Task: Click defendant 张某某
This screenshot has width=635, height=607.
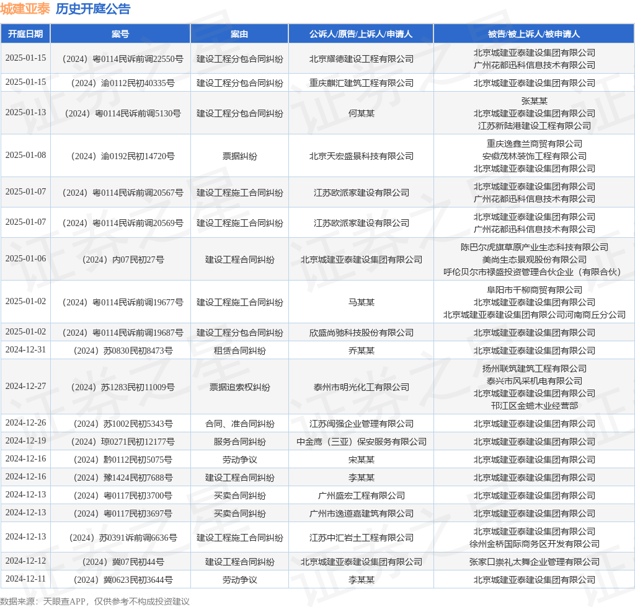Action: pos(534,101)
